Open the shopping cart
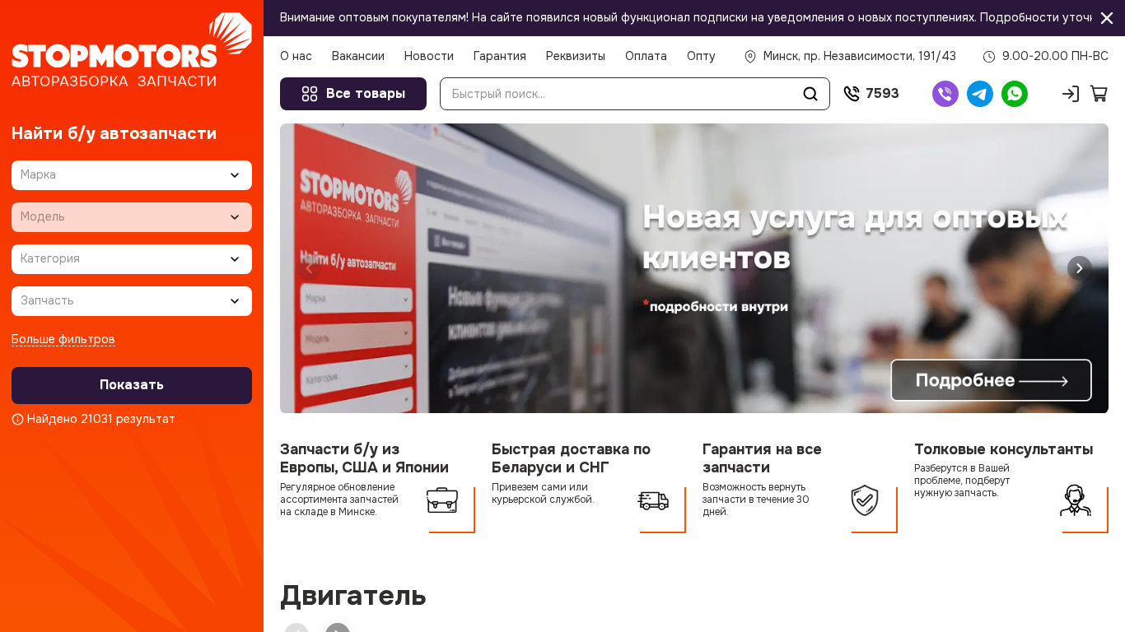Image resolution: width=1125 pixels, height=632 pixels. click(x=1099, y=94)
